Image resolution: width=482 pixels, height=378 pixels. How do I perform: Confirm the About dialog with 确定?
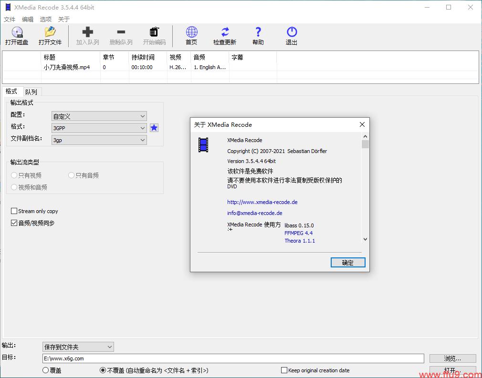coord(347,262)
